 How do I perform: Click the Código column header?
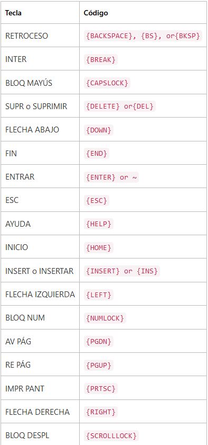tap(96, 13)
